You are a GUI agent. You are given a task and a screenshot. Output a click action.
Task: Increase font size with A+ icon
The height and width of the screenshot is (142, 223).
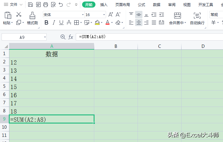point(111,15)
